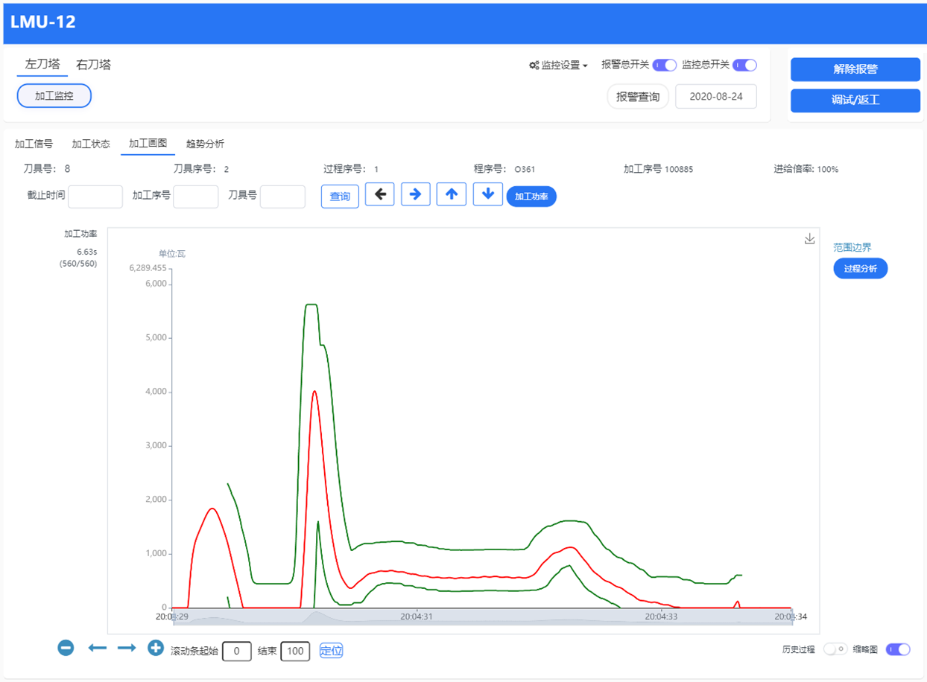Click the 解除报警 button
Screen dimensions: 927x682
point(855,69)
